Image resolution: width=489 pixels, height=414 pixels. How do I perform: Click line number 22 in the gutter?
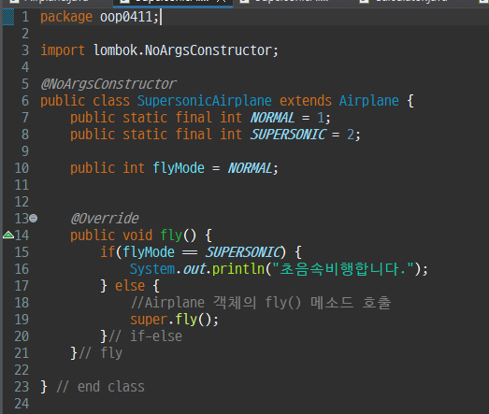22,370
